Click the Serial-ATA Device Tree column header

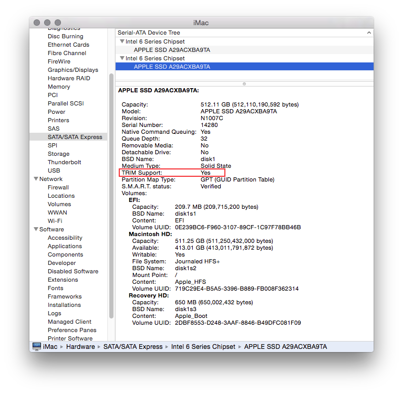[244, 33]
